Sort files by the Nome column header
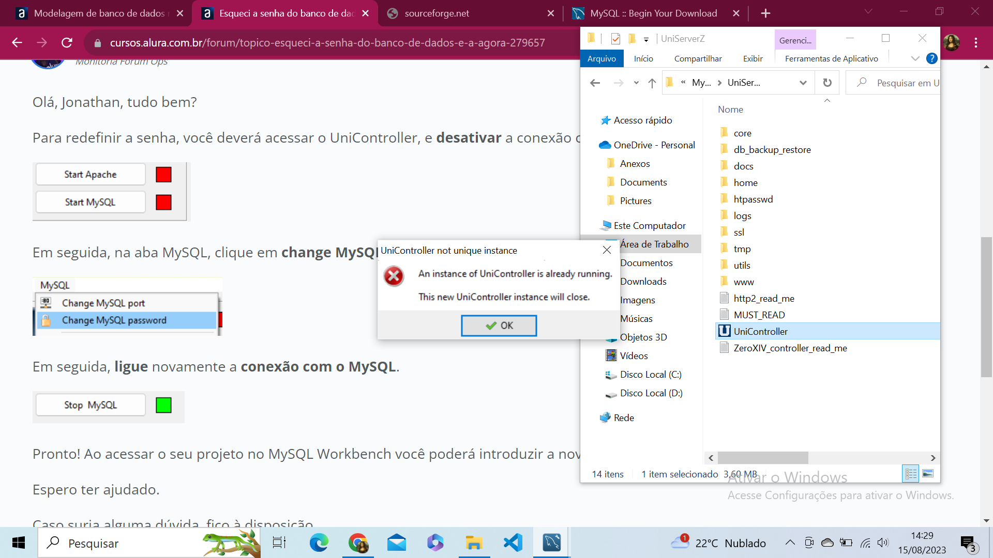 point(730,109)
